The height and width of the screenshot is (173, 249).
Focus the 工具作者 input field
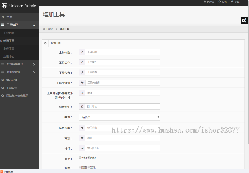click(x=123, y=72)
